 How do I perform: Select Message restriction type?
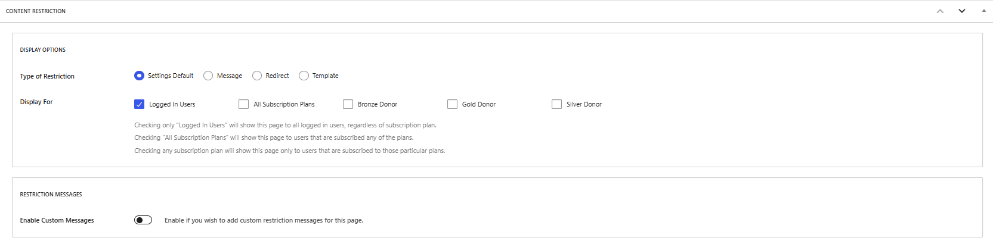pyautogui.click(x=208, y=76)
